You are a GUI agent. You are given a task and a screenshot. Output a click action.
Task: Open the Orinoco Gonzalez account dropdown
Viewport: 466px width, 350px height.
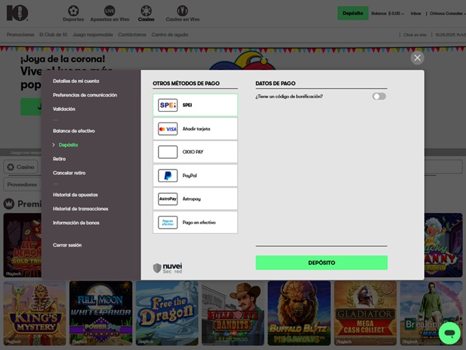(x=446, y=13)
